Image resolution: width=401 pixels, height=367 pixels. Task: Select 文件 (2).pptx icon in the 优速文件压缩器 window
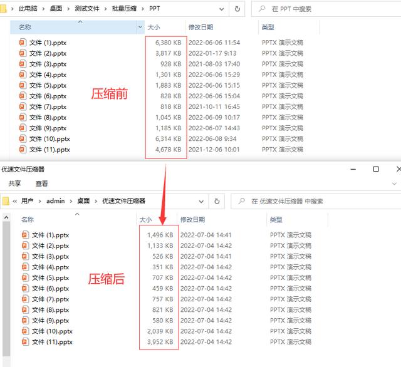coord(25,246)
